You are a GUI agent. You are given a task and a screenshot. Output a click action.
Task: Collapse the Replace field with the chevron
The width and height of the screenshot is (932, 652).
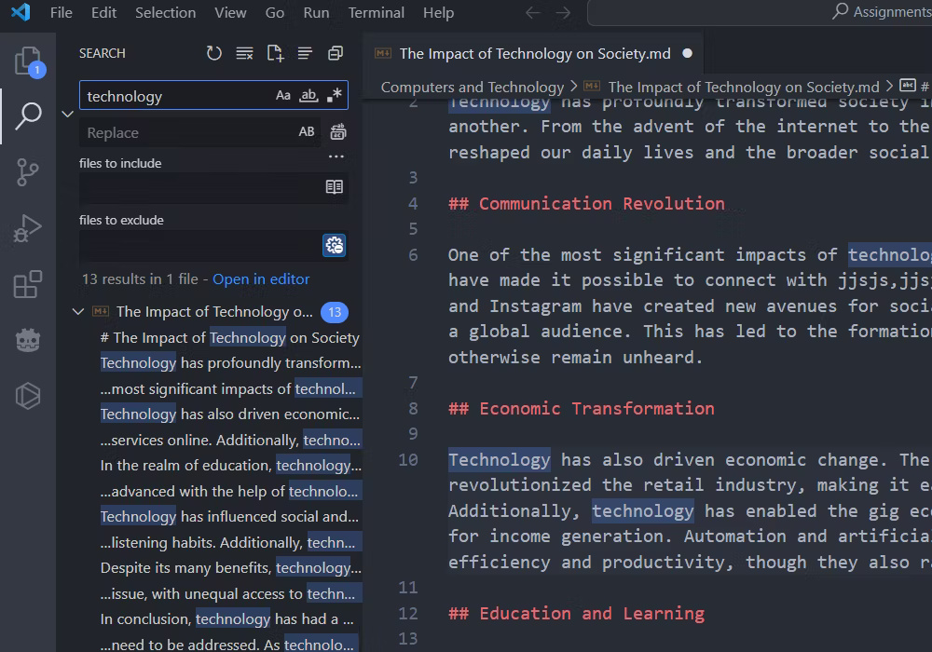coord(67,114)
